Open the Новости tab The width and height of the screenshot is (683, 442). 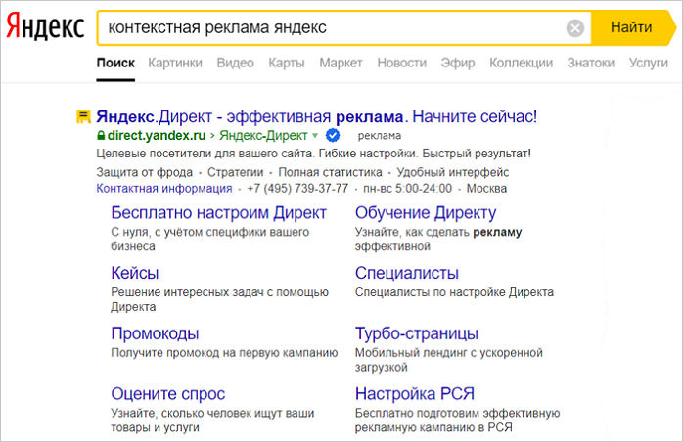click(401, 63)
